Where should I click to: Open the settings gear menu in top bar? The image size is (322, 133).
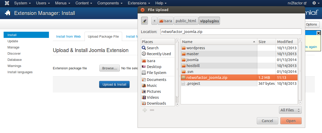316,3
